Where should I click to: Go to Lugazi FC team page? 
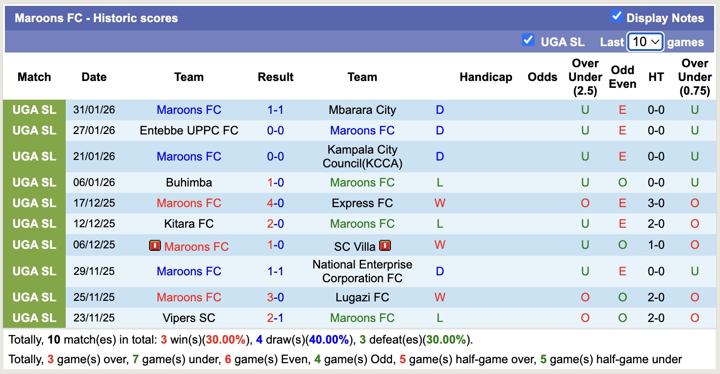pos(362,297)
